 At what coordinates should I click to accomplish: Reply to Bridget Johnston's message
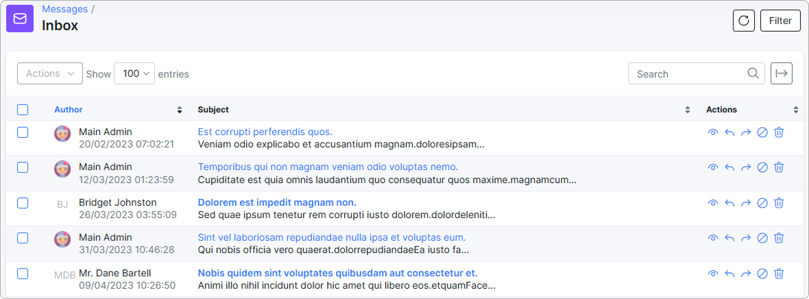coord(729,203)
